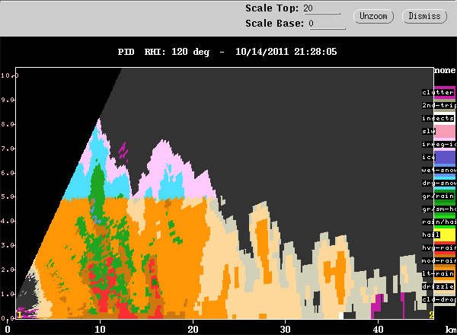This screenshot has height=335, width=457.
Task: Click the wet-snow legend label
Action: (439, 170)
